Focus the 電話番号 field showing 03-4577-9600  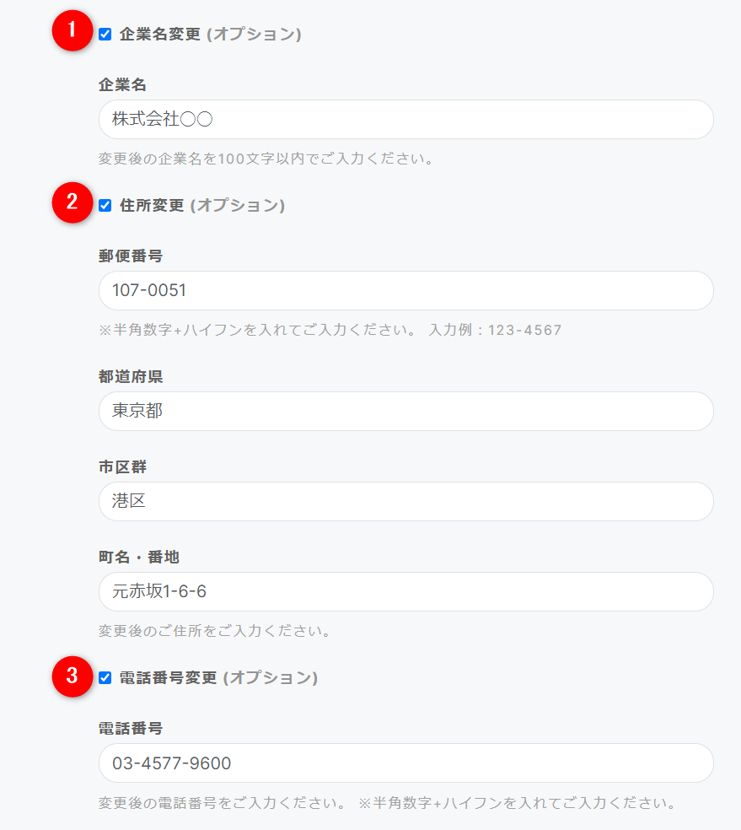[405, 763]
